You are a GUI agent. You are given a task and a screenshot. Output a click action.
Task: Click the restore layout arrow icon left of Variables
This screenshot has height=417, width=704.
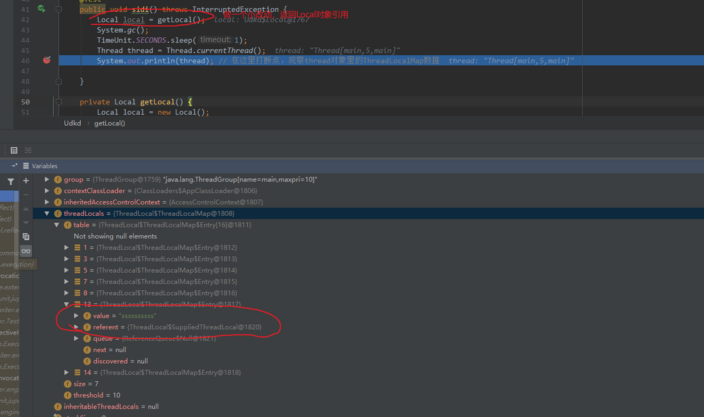(14, 165)
